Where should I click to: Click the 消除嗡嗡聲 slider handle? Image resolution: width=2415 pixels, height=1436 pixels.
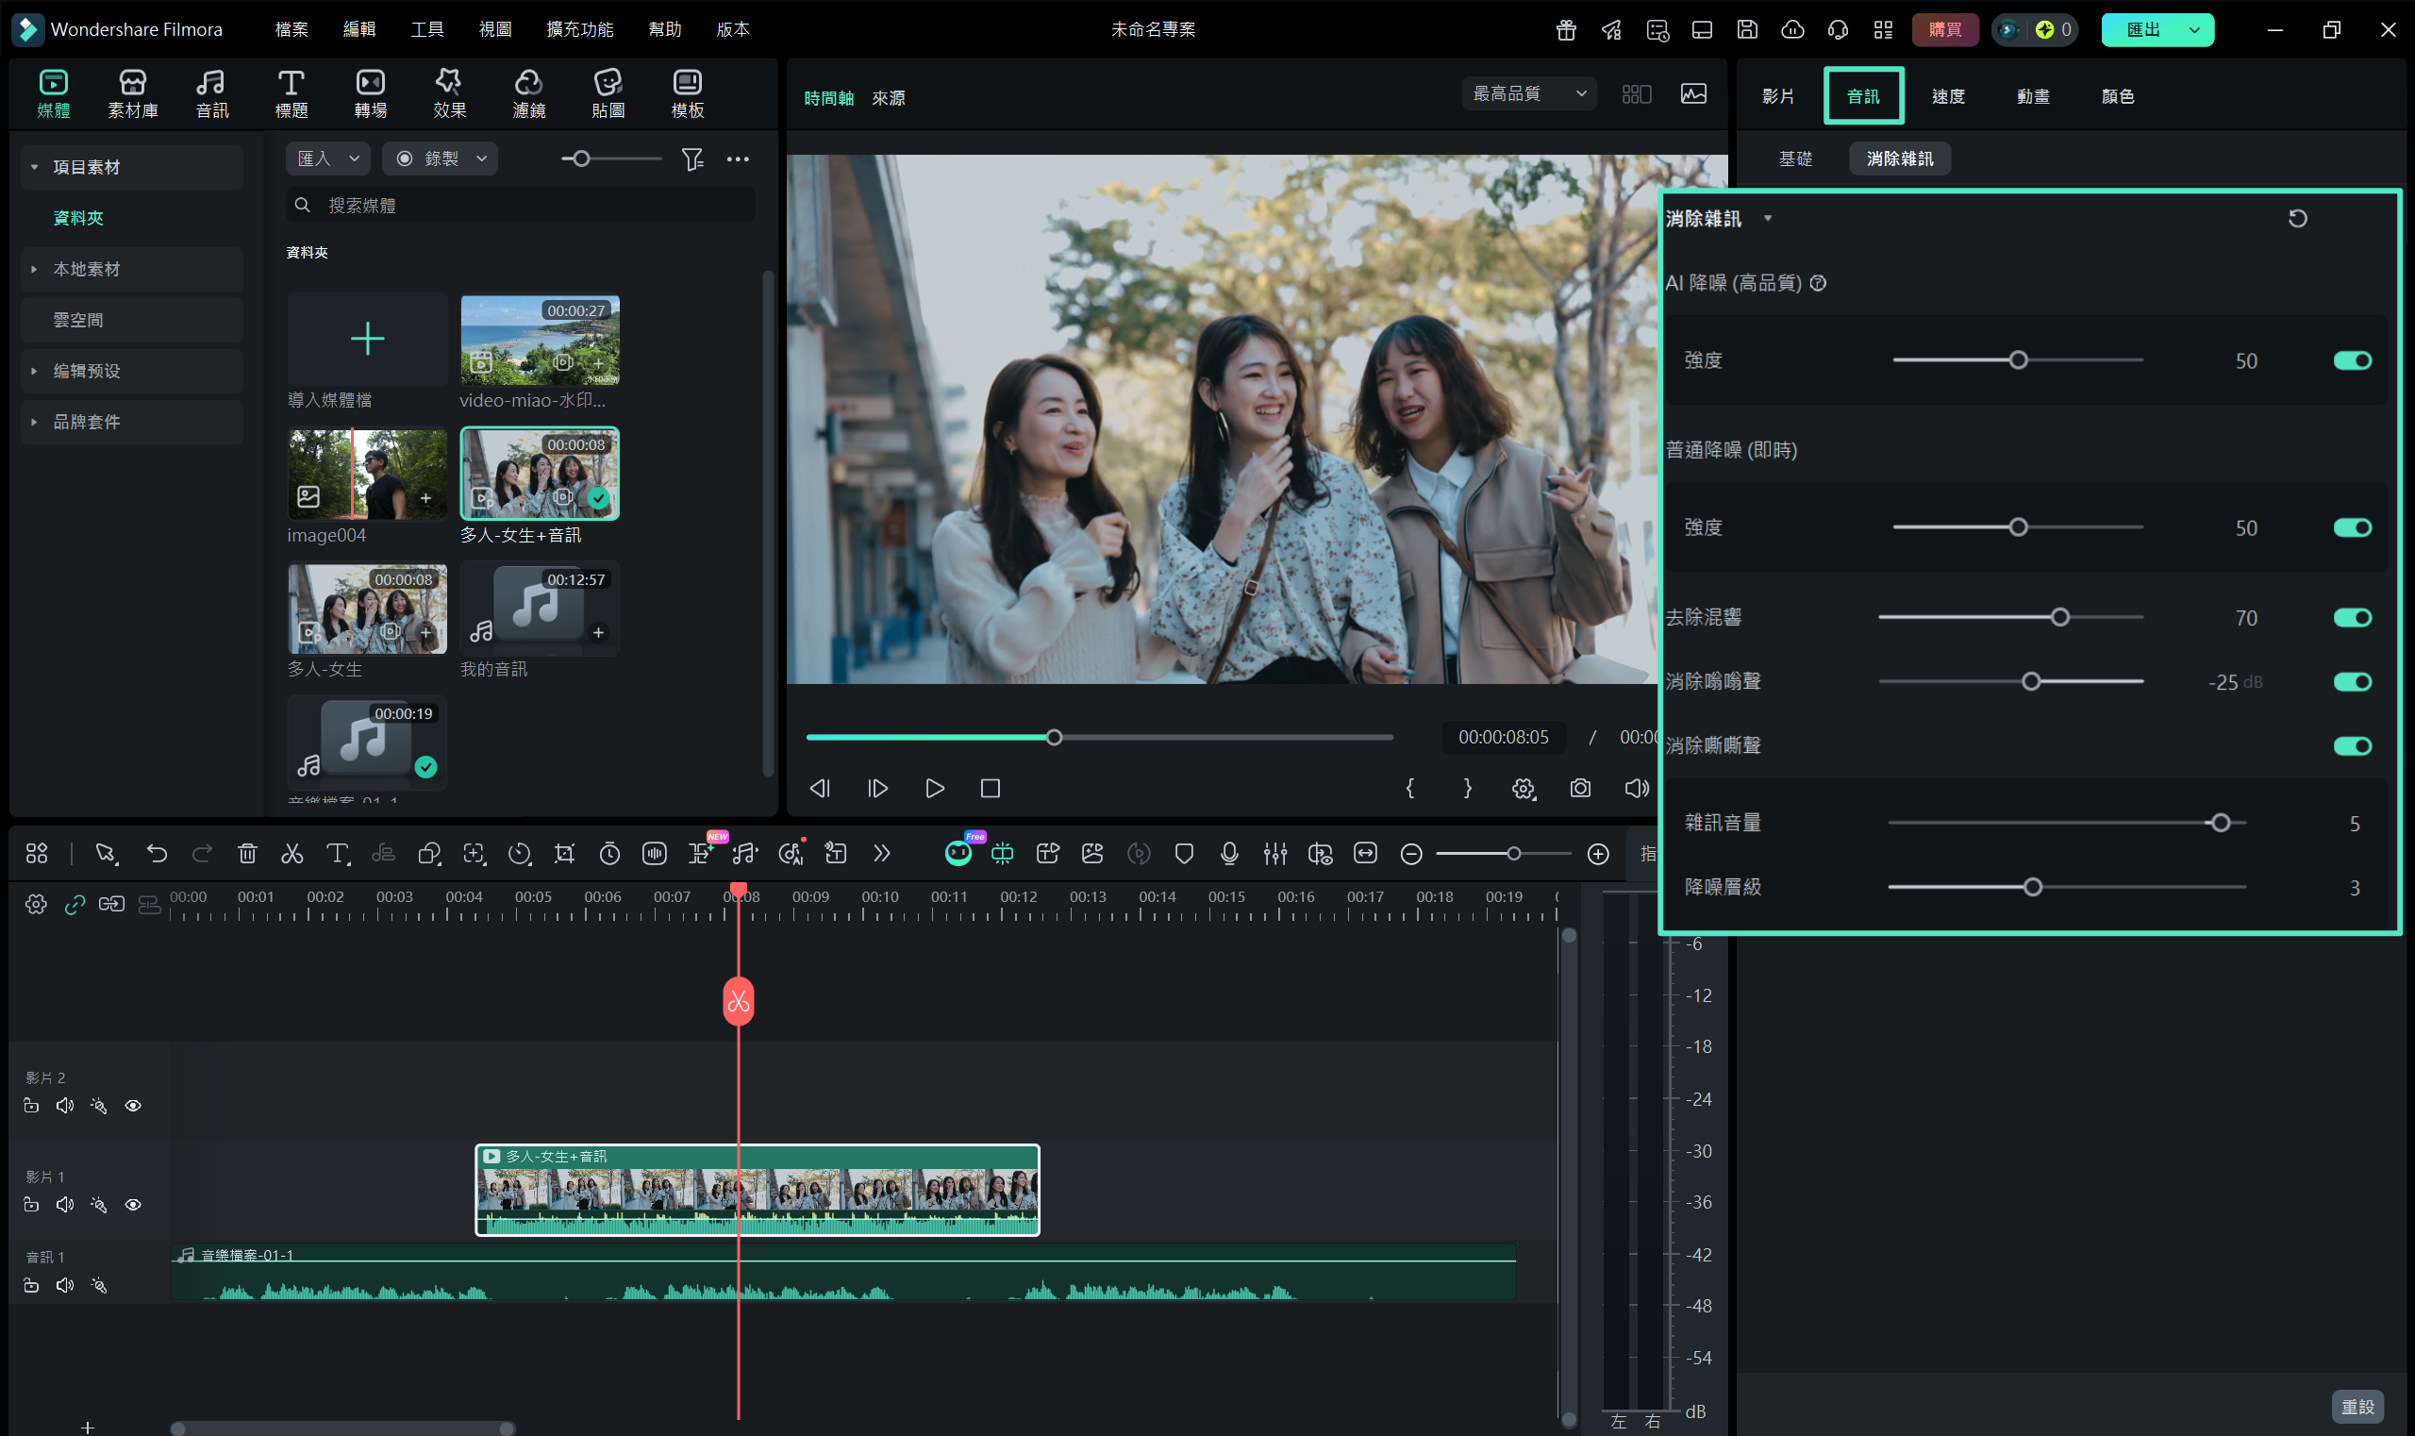2031,682
